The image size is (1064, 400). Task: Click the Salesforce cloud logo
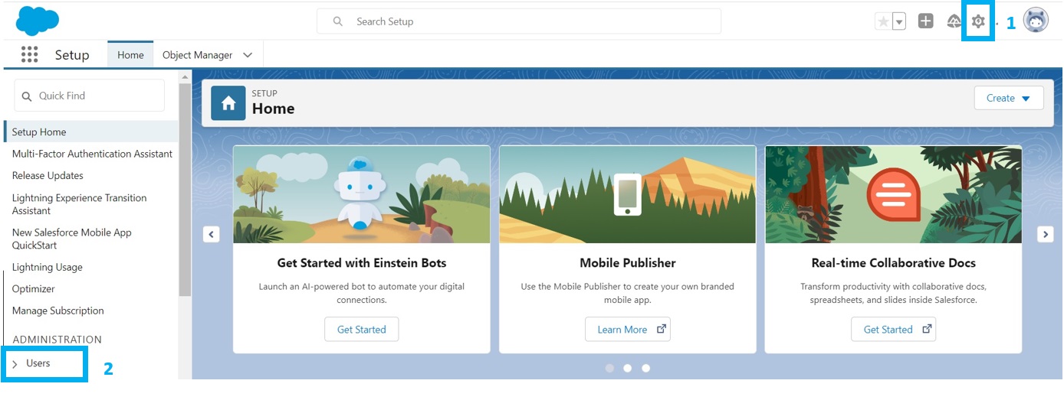[x=37, y=21]
